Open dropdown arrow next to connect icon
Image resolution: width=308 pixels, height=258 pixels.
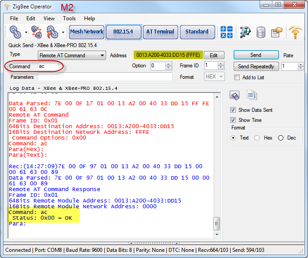26,32
